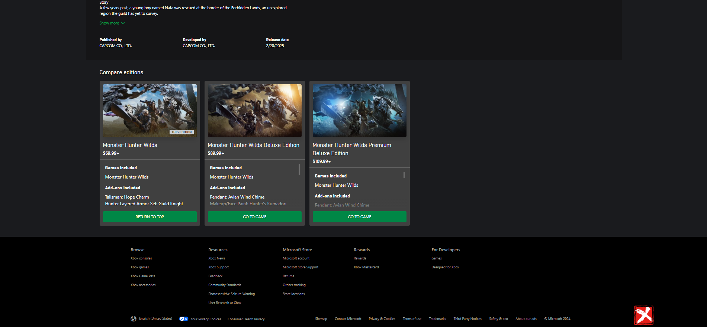This screenshot has width=707, height=327.
Task: Open Sitemap link
Action: 321,319
